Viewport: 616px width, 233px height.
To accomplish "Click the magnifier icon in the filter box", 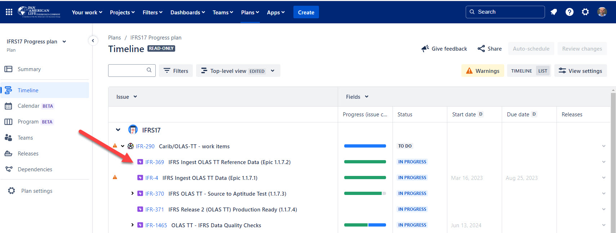I will click(x=149, y=70).
